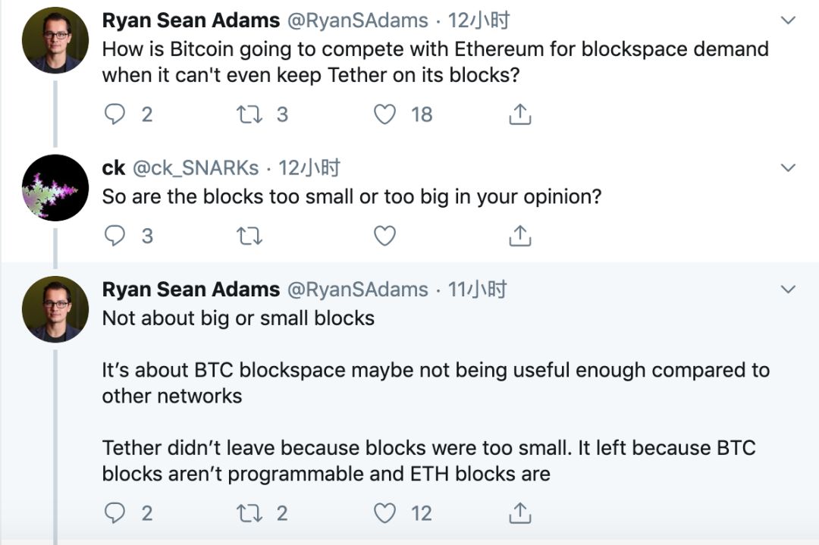Reply to ck's tweet about block size
The height and width of the screenshot is (545, 819).
115,236
